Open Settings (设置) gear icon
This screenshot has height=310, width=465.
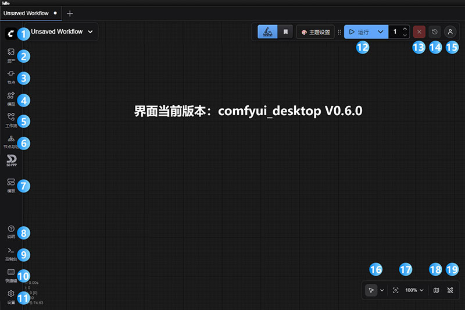pos(10,295)
